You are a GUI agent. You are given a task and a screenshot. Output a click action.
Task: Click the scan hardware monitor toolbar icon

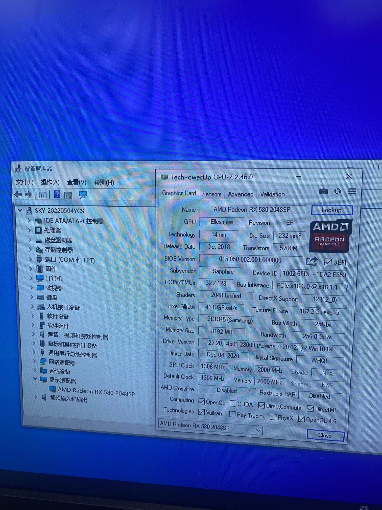click(x=83, y=195)
